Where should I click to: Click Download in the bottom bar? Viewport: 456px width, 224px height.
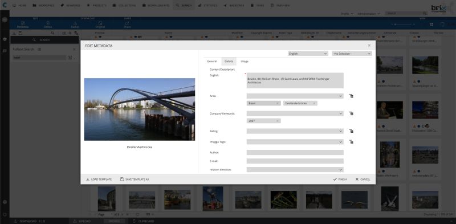point(29,221)
